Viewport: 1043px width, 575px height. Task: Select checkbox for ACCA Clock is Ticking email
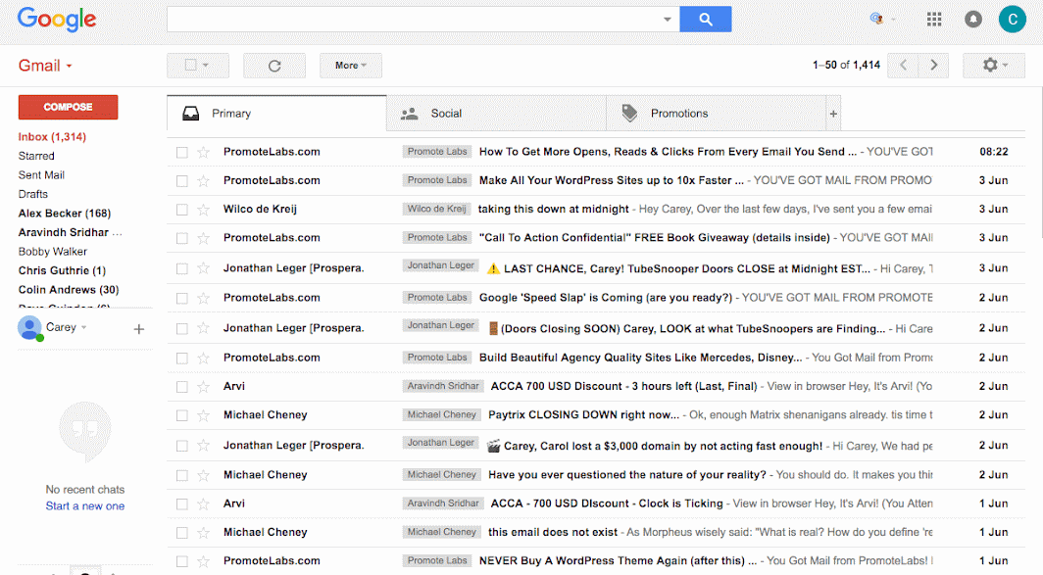coord(181,503)
